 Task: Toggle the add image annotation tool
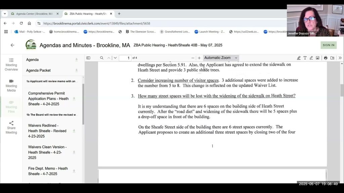point(317,58)
